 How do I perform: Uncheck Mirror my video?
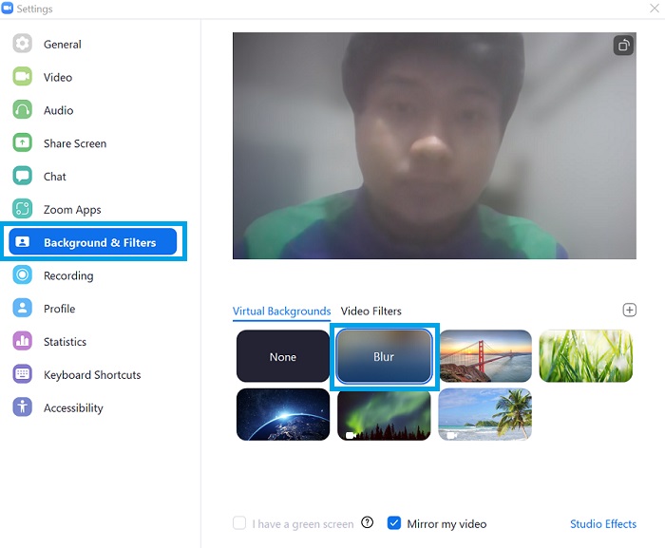click(x=394, y=523)
